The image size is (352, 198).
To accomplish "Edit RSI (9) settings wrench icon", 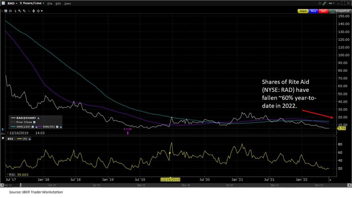I will (29, 139).
